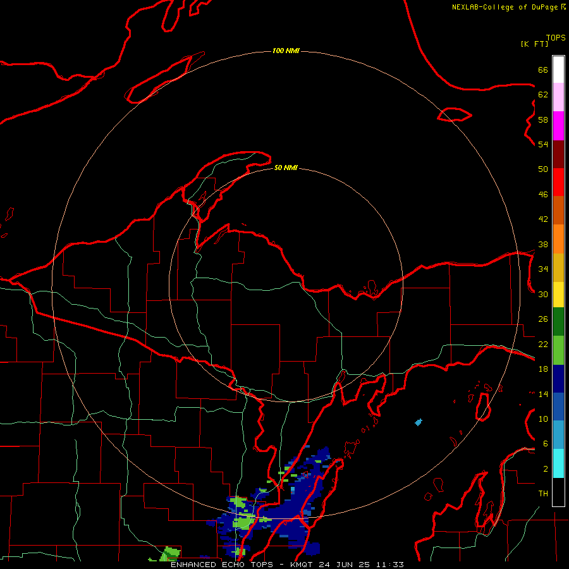The height and width of the screenshot is (569, 569).
Task: Click the NEXLAB-College of DuPage label
Action: click(x=505, y=7)
